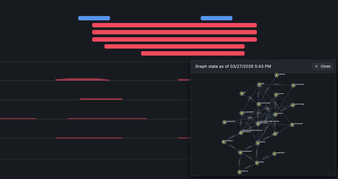Select the cartservice node at the bottom
Screen dimensions: 338x179
click(x=239, y=172)
